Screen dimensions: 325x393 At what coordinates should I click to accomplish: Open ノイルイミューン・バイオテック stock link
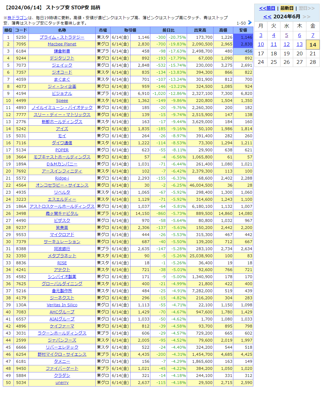tap(62, 108)
